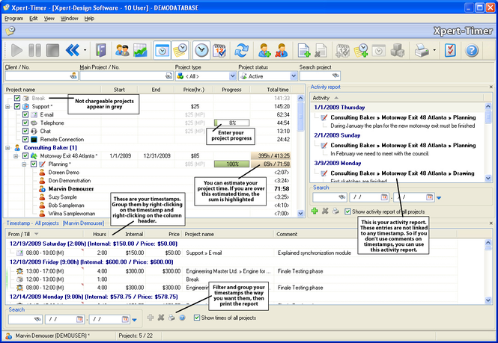Toggle the activity report notes-and-clock icon
This screenshot has width=498, height=343.
coord(180,50)
